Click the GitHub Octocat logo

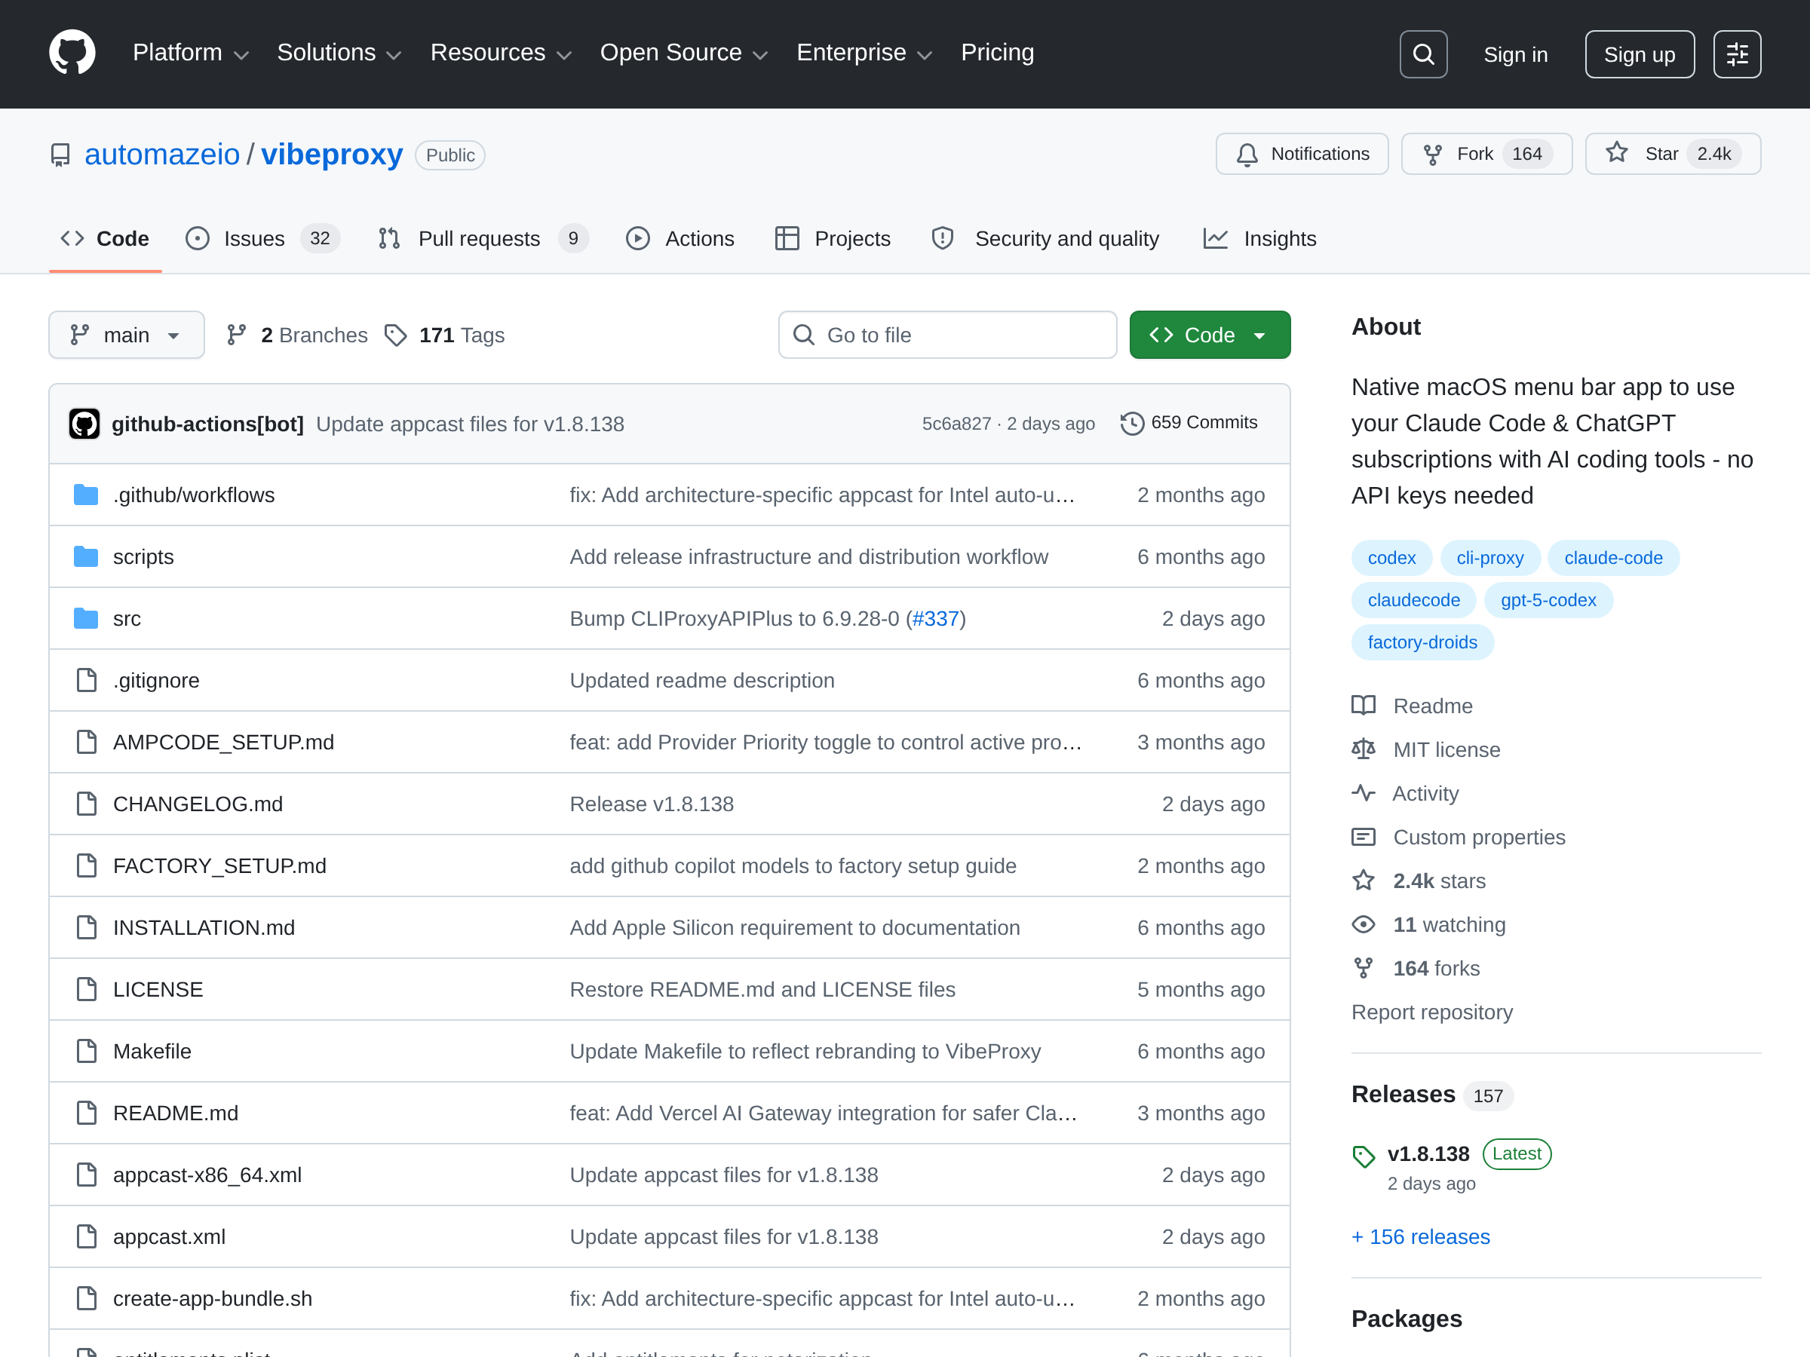72,54
